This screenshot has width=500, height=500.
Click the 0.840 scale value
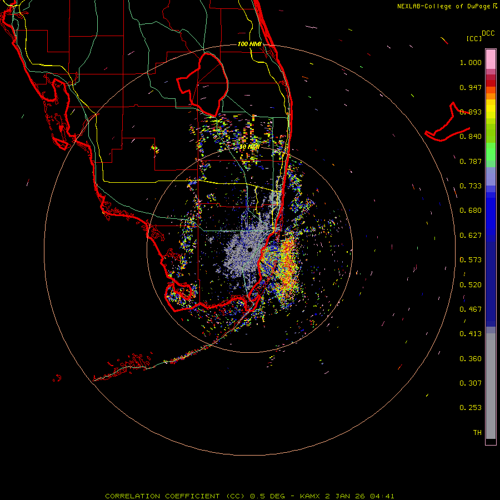(471, 137)
